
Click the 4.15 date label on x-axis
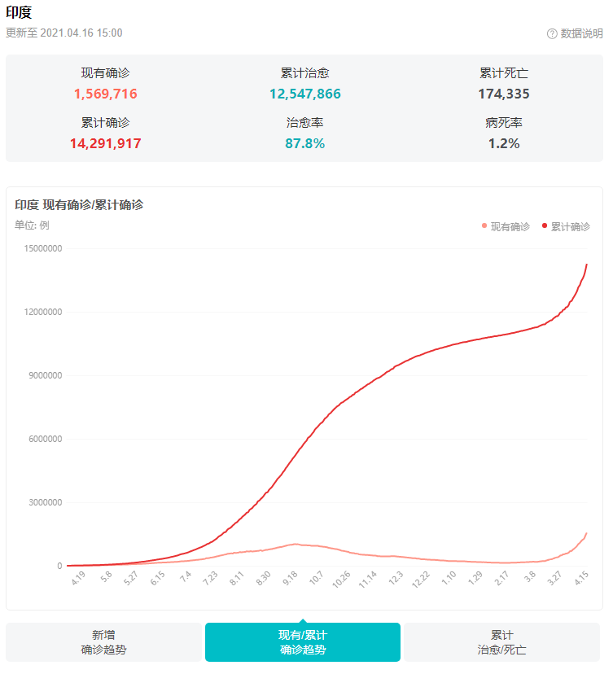(x=580, y=577)
